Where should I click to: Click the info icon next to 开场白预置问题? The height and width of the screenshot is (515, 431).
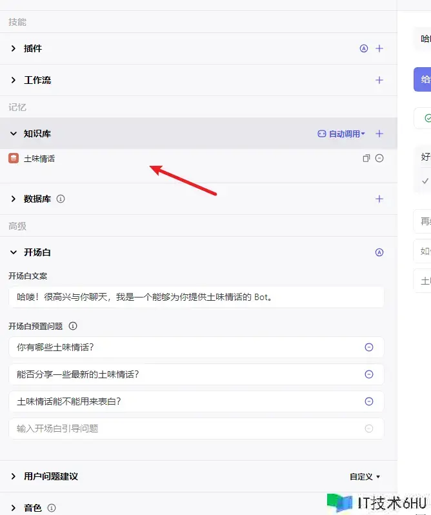click(x=73, y=326)
